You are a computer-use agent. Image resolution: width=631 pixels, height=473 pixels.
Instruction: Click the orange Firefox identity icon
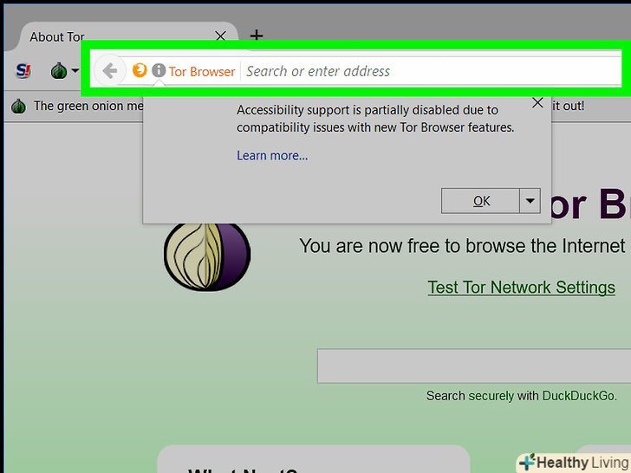[140, 70]
